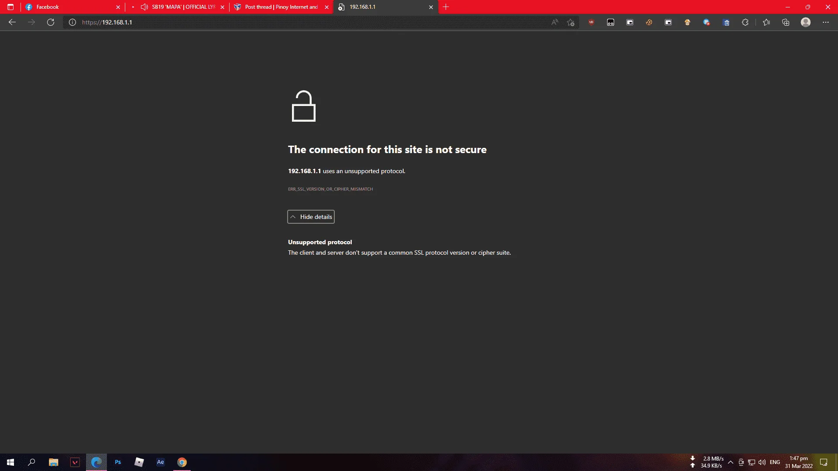Restore down the Edge window
This screenshot has width=838, height=471.
(808, 7)
